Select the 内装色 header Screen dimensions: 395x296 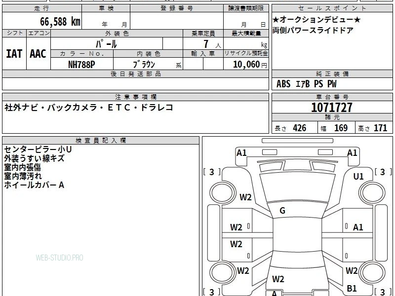(x=149, y=54)
